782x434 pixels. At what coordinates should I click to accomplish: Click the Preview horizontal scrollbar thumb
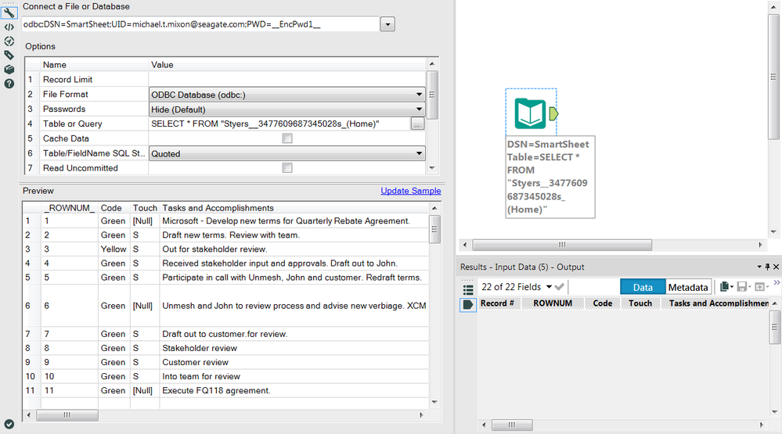pyautogui.click(x=67, y=414)
